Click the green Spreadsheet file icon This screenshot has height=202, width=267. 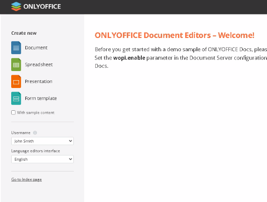[16, 64]
